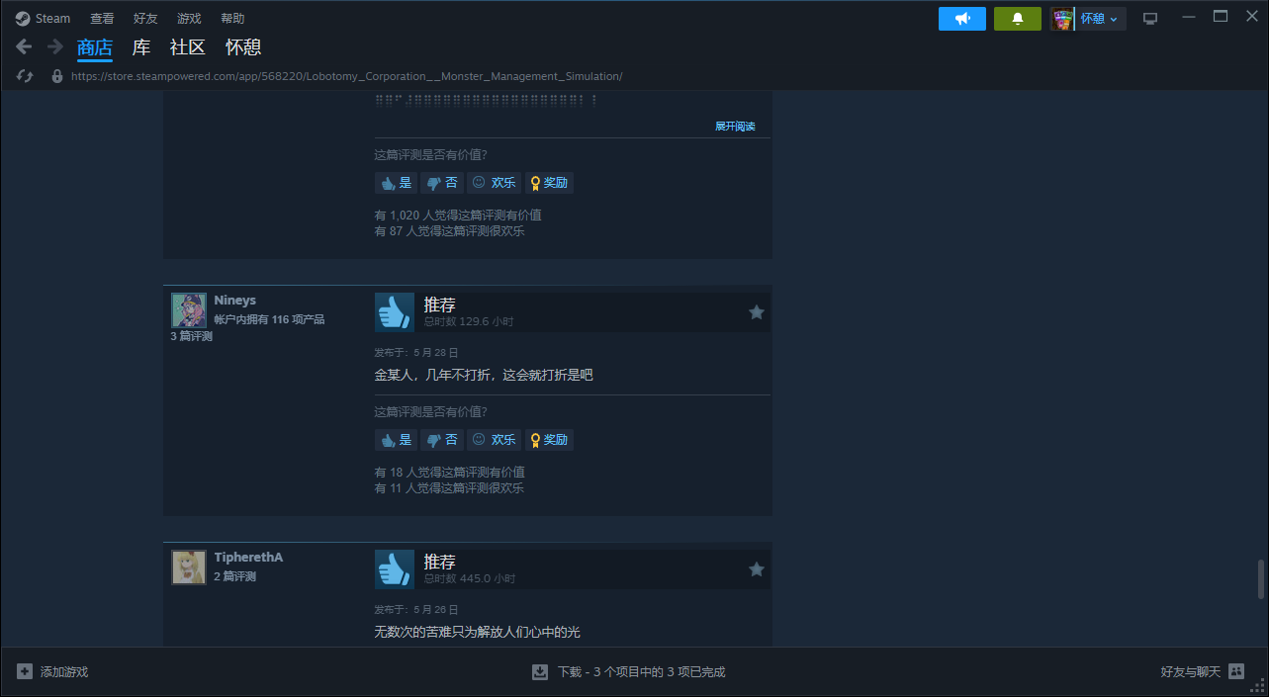Vote 是 on Nineys' review
Viewport: 1269px width, 697px height.
tap(396, 440)
